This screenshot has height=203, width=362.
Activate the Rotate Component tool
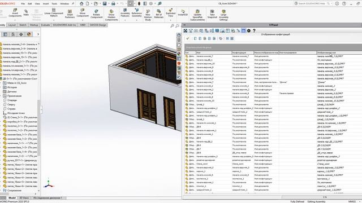(96, 14)
